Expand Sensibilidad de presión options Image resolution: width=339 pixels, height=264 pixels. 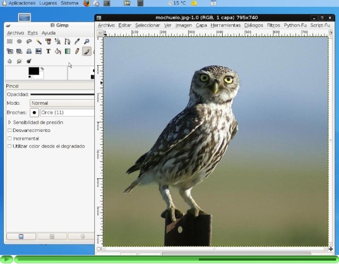click(x=10, y=122)
